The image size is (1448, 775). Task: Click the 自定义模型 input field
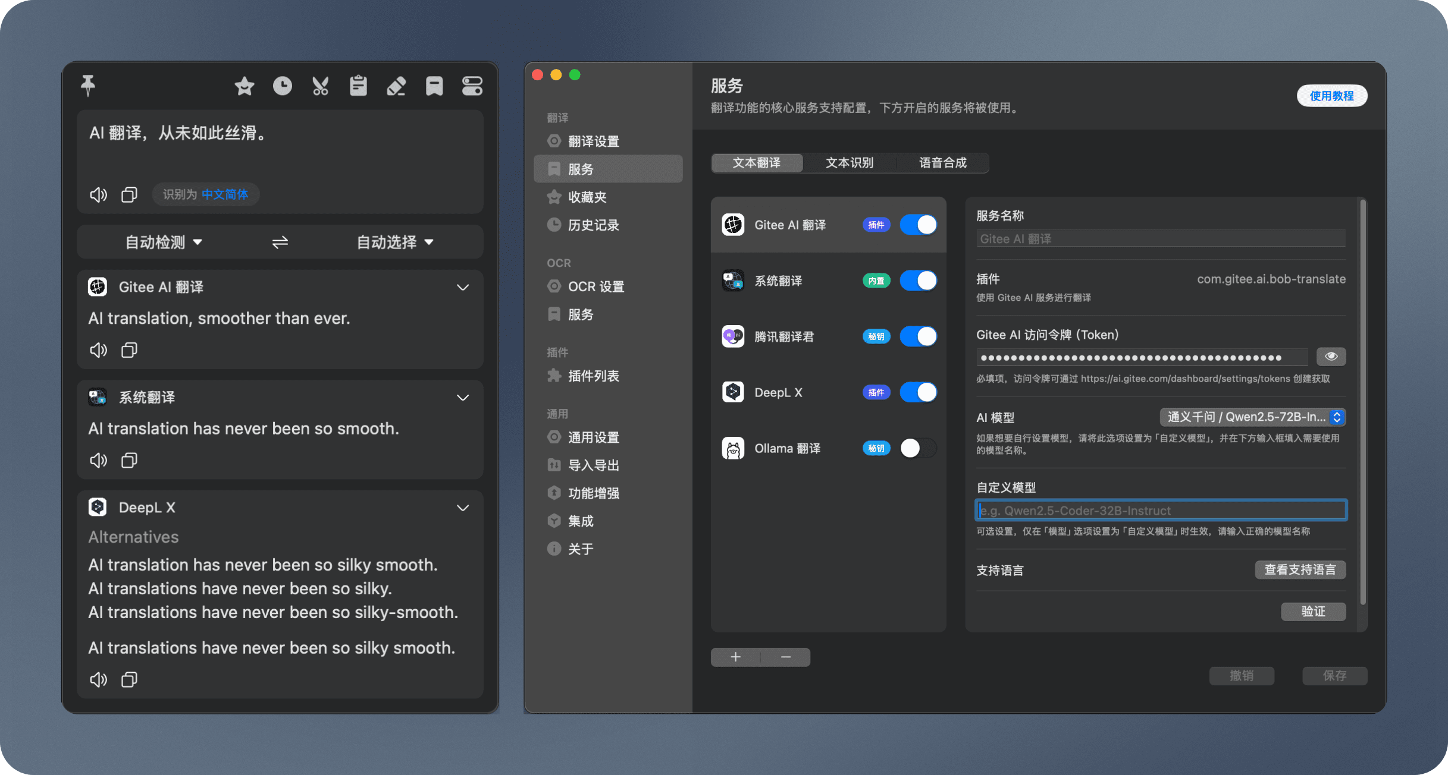pyautogui.click(x=1160, y=511)
